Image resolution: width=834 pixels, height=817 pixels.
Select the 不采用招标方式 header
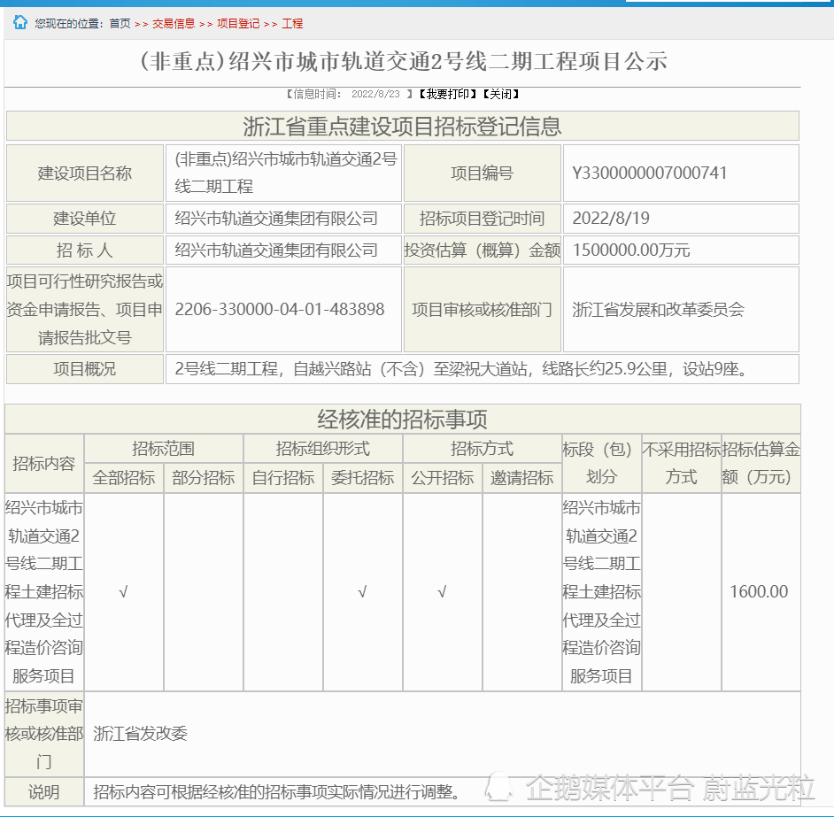click(682, 463)
